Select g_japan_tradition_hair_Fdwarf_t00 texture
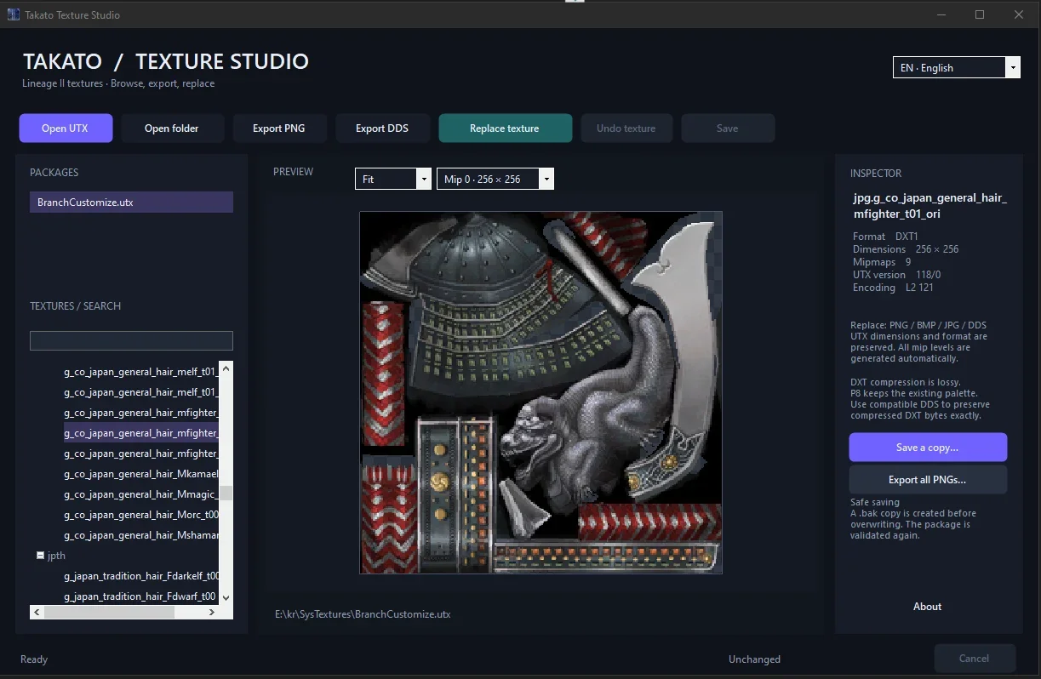 tap(141, 596)
